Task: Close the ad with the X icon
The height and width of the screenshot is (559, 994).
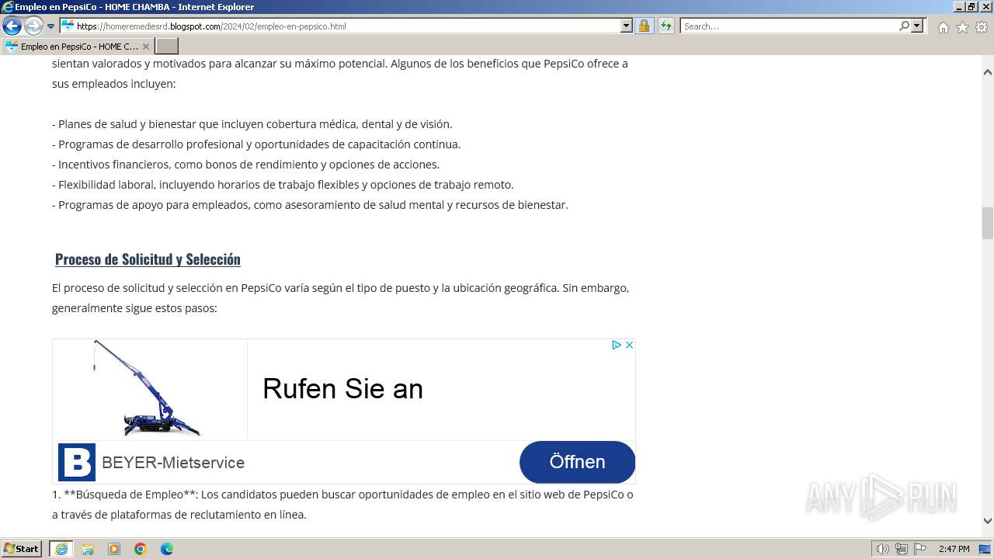Action: 629,345
